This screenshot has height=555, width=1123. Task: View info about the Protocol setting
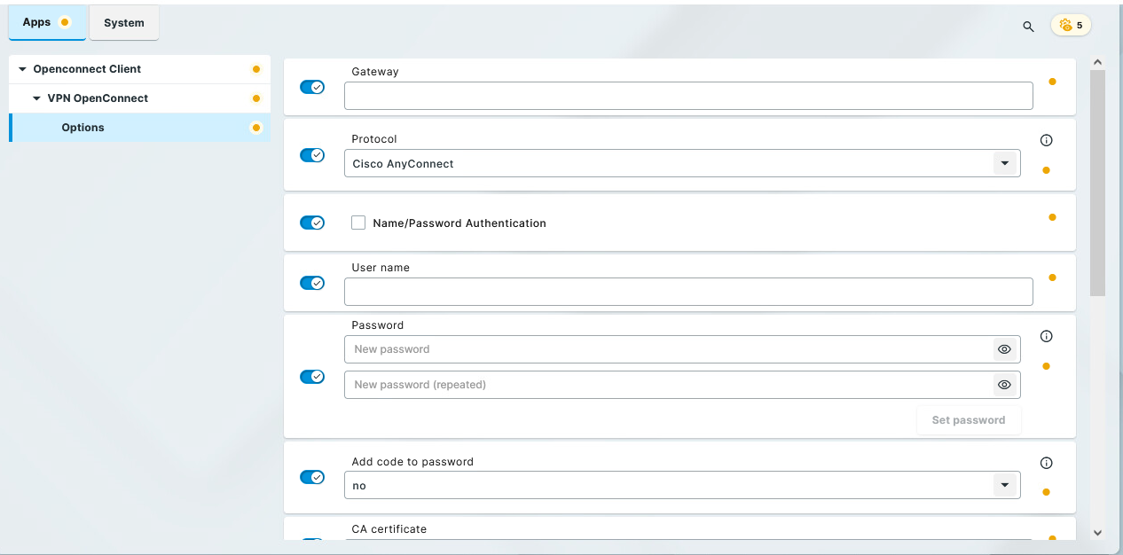pos(1046,139)
